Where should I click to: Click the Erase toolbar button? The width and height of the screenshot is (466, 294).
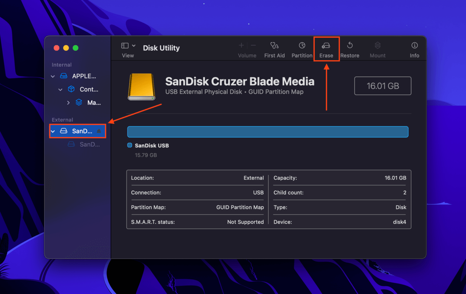point(326,50)
